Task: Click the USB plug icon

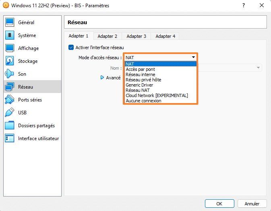Action: tap(10, 112)
